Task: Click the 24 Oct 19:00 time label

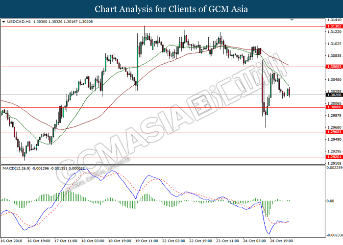Action: coord(281,241)
